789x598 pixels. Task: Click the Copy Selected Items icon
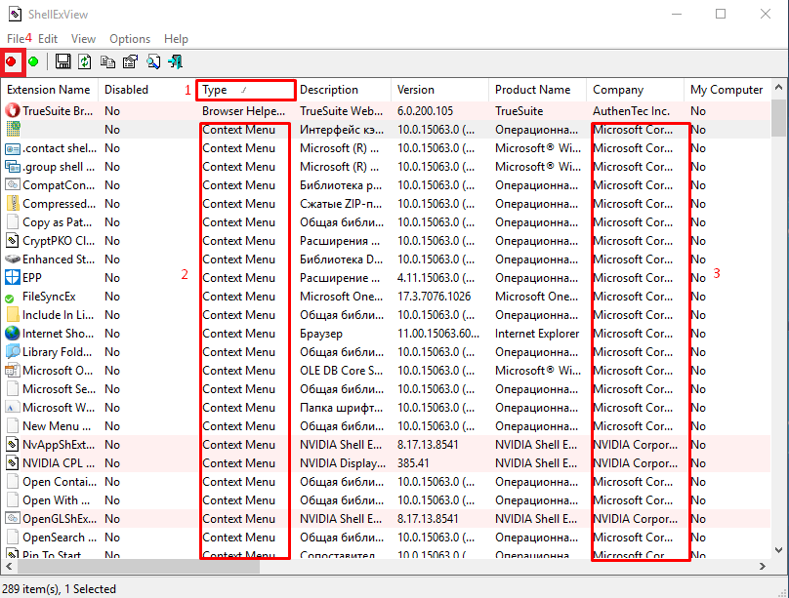click(x=107, y=61)
